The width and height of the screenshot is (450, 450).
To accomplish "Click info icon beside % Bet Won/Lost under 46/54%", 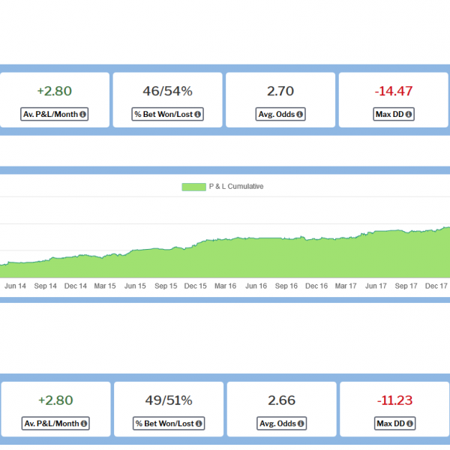I will [x=197, y=115].
